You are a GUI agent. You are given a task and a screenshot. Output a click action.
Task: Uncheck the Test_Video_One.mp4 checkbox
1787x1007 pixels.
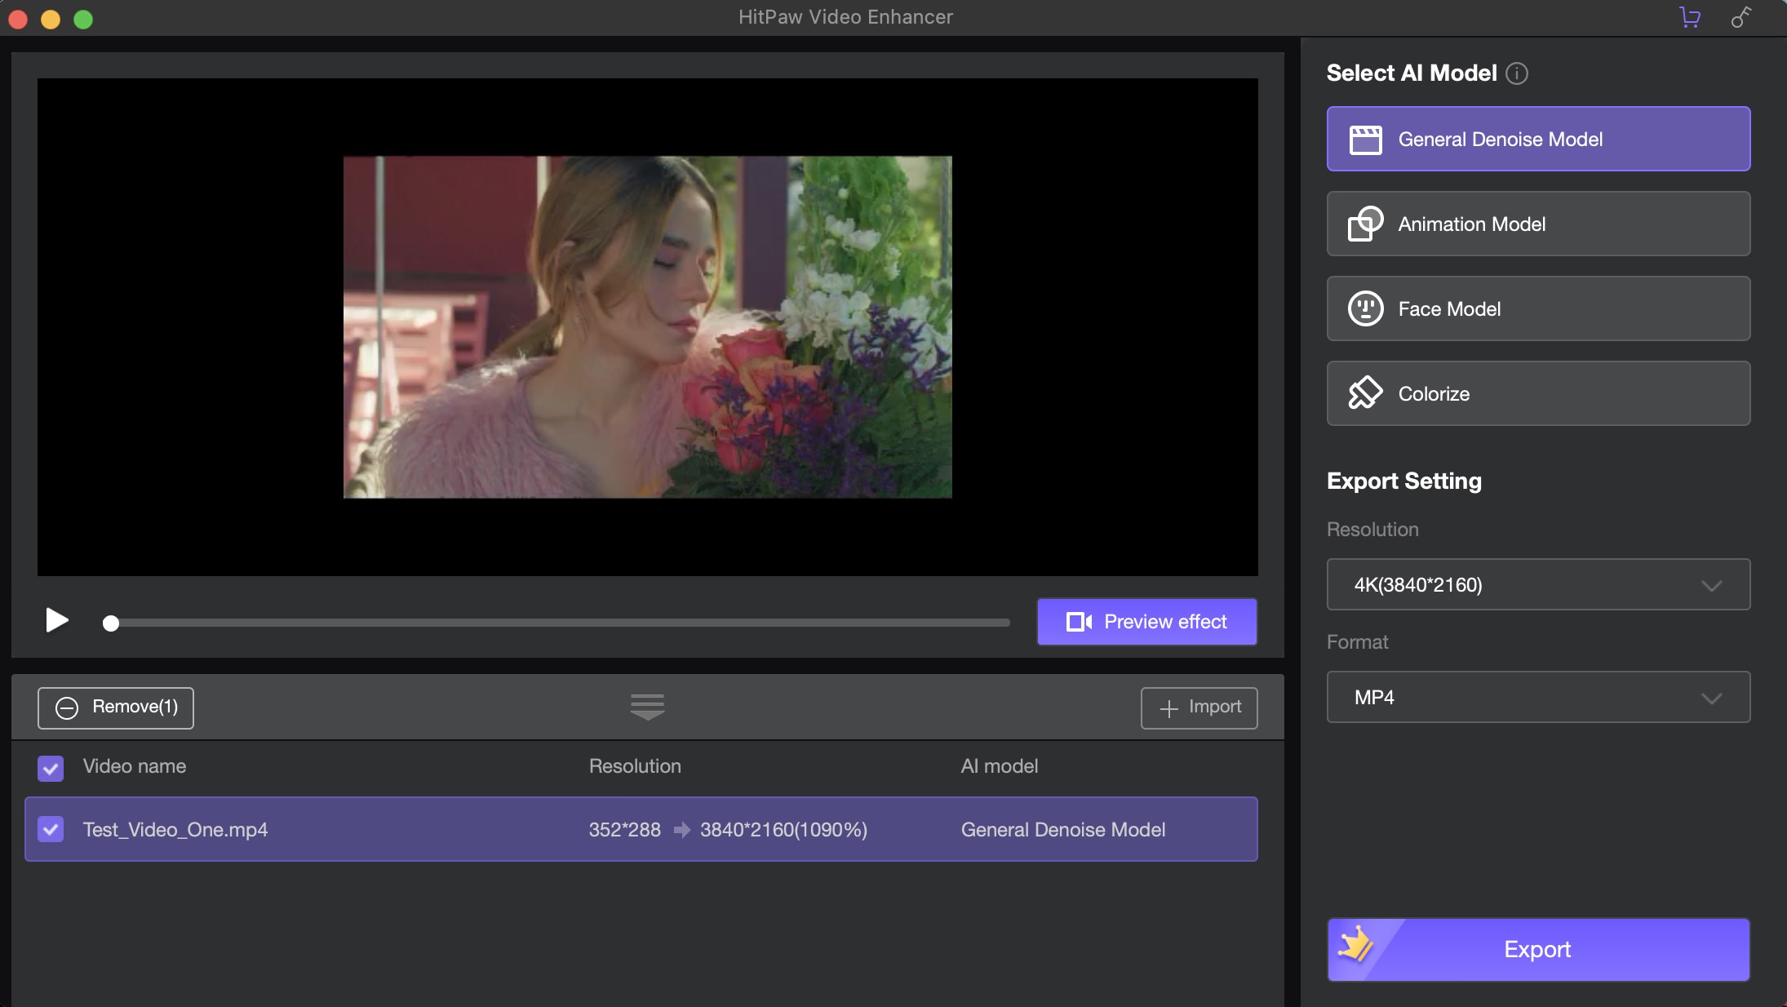(x=51, y=830)
